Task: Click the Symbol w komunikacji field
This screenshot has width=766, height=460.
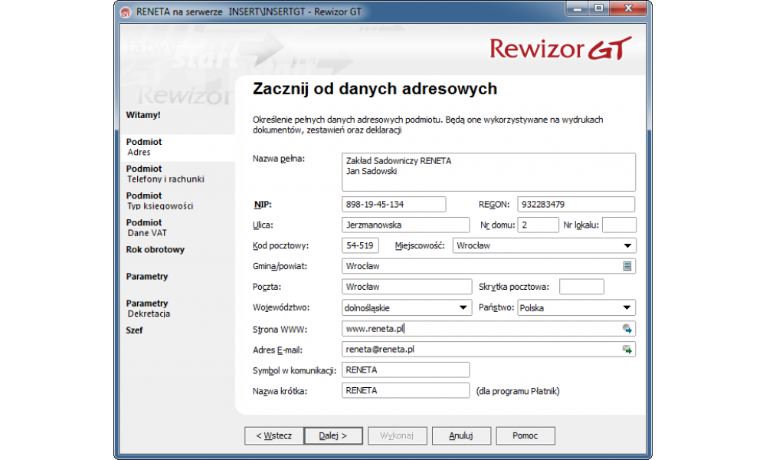Action: coord(405,370)
